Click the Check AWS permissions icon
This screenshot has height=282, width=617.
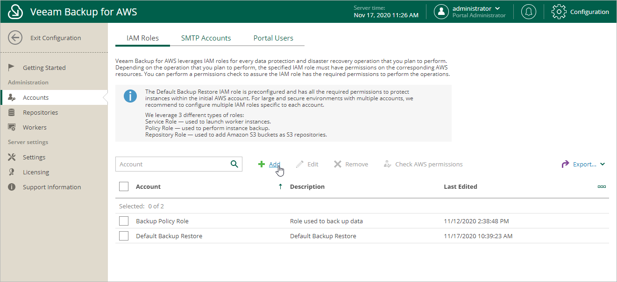387,164
